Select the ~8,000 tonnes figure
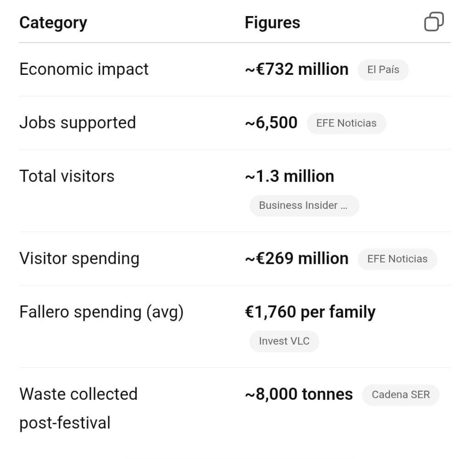Image resolution: width=470 pixels, height=459 pixels. 299,394
